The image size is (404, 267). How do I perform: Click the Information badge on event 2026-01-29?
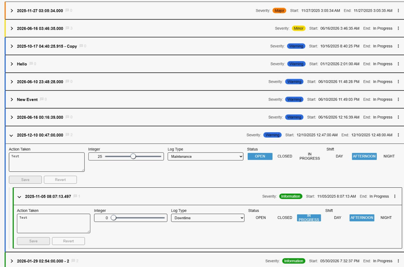coord(294,261)
